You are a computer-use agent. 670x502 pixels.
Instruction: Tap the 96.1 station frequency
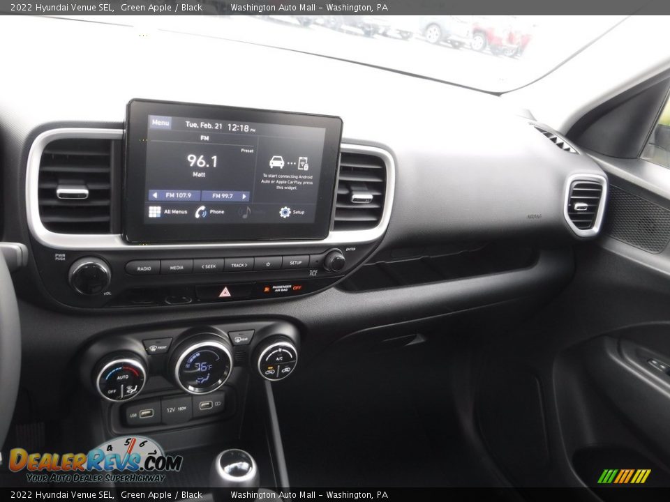[202, 161]
